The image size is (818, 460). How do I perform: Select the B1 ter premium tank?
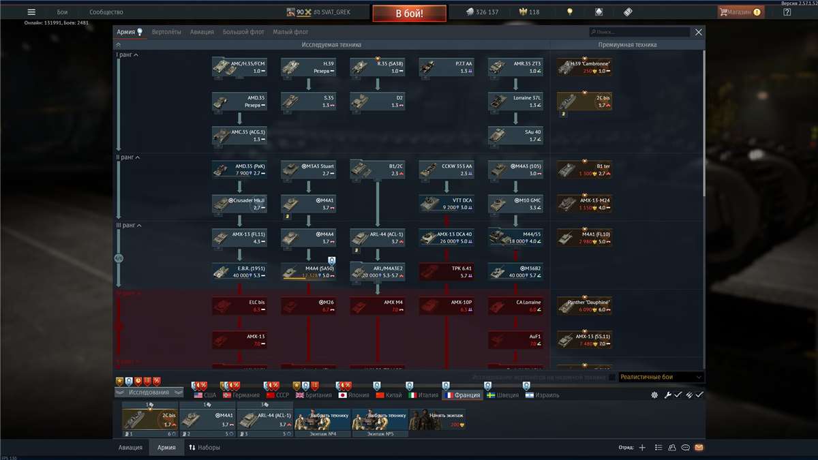584,170
